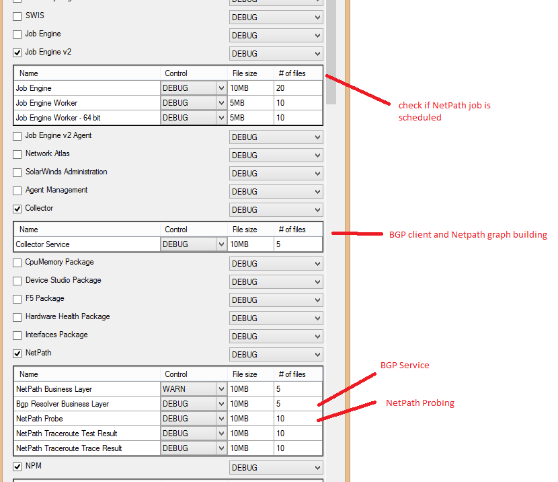Select the Collector Service name cell
Image resolution: width=558 pixels, height=482 pixels.
pyautogui.click(x=87, y=244)
